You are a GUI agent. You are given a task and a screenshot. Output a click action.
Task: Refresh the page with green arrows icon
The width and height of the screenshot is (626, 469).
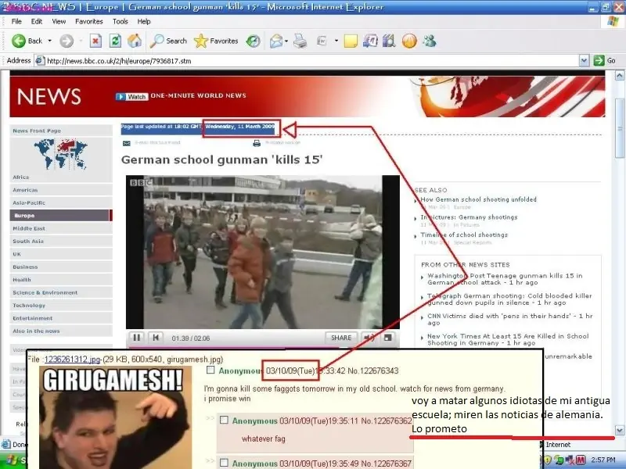[115, 41]
